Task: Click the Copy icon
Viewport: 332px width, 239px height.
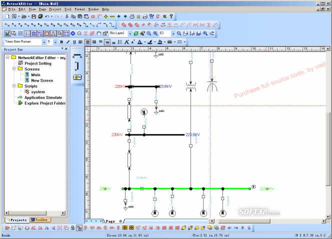Action: point(73,16)
